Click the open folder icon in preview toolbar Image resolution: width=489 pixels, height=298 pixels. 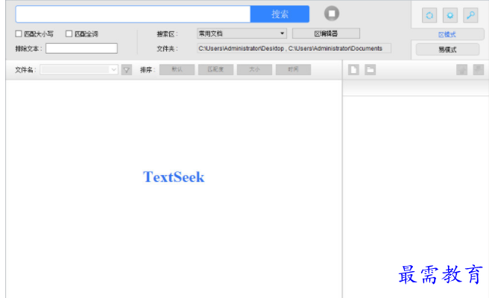pyautogui.click(x=370, y=70)
